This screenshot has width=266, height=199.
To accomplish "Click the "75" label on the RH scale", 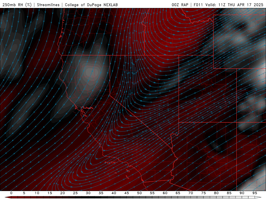I will tap(203, 193).
